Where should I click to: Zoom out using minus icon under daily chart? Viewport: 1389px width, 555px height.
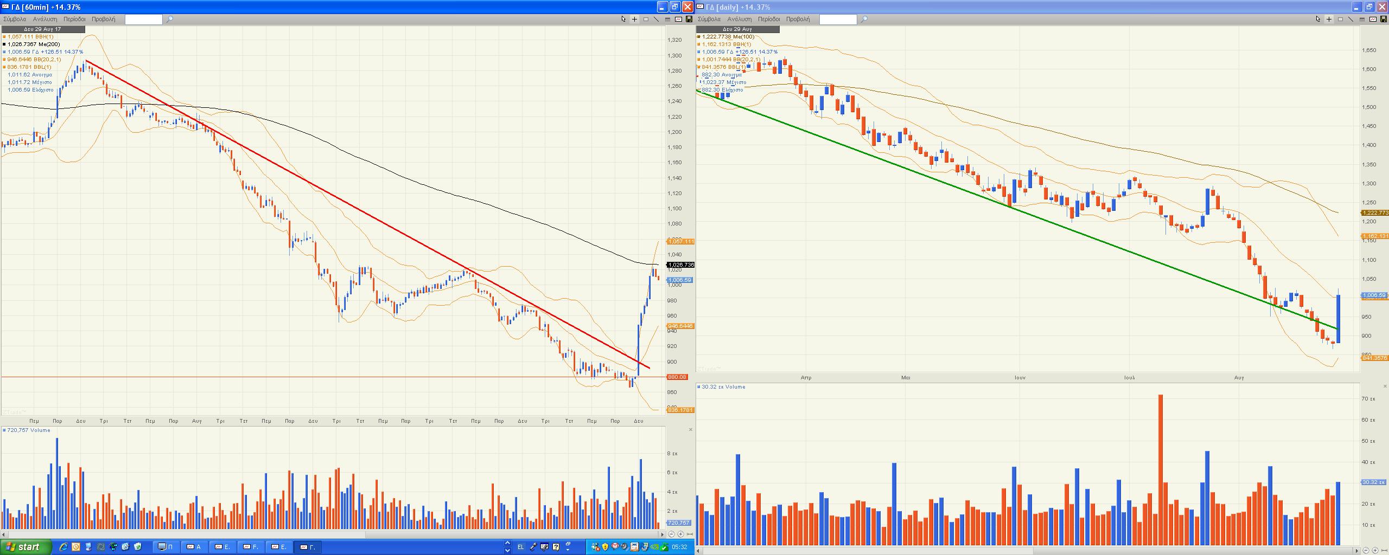(x=1366, y=551)
